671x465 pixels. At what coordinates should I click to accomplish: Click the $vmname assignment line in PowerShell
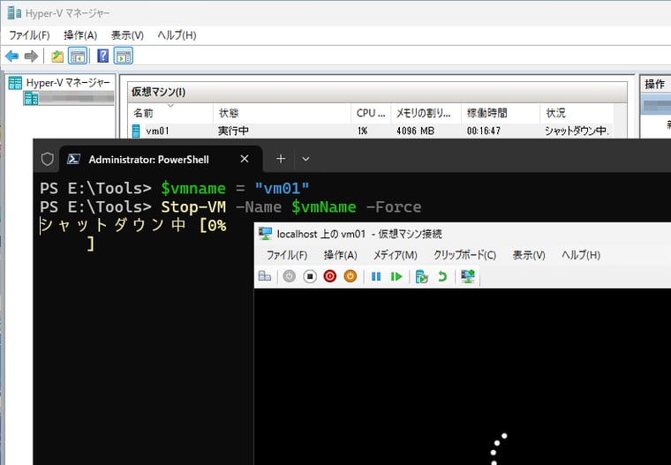(174, 188)
